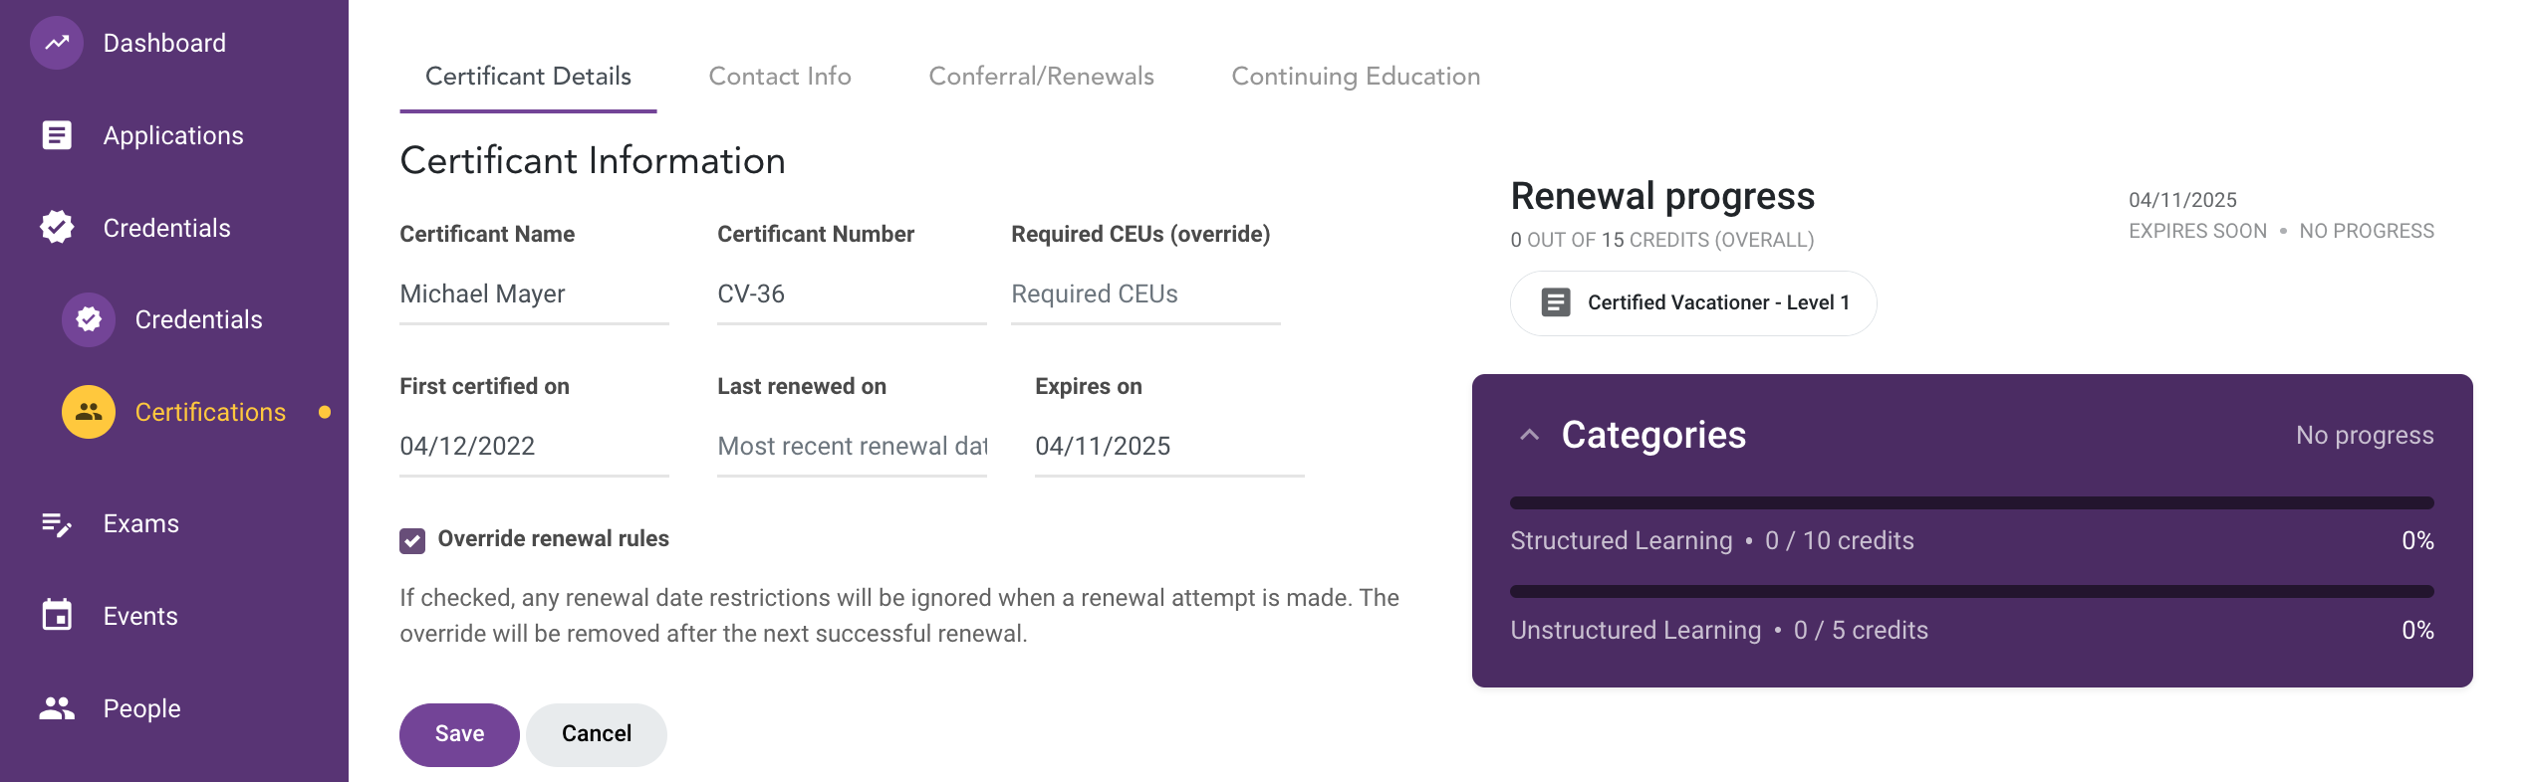Screen dimensions: 2528x782
Task: Switch to Contact Info tab
Action: click(x=780, y=77)
